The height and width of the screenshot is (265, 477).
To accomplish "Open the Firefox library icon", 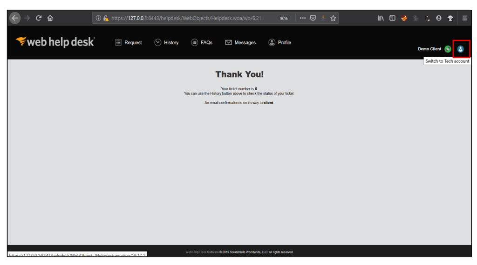I will click(381, 18).
